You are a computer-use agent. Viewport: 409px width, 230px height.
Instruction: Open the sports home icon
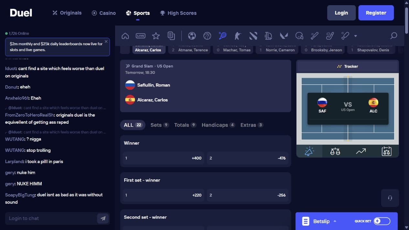coord(125,36)
